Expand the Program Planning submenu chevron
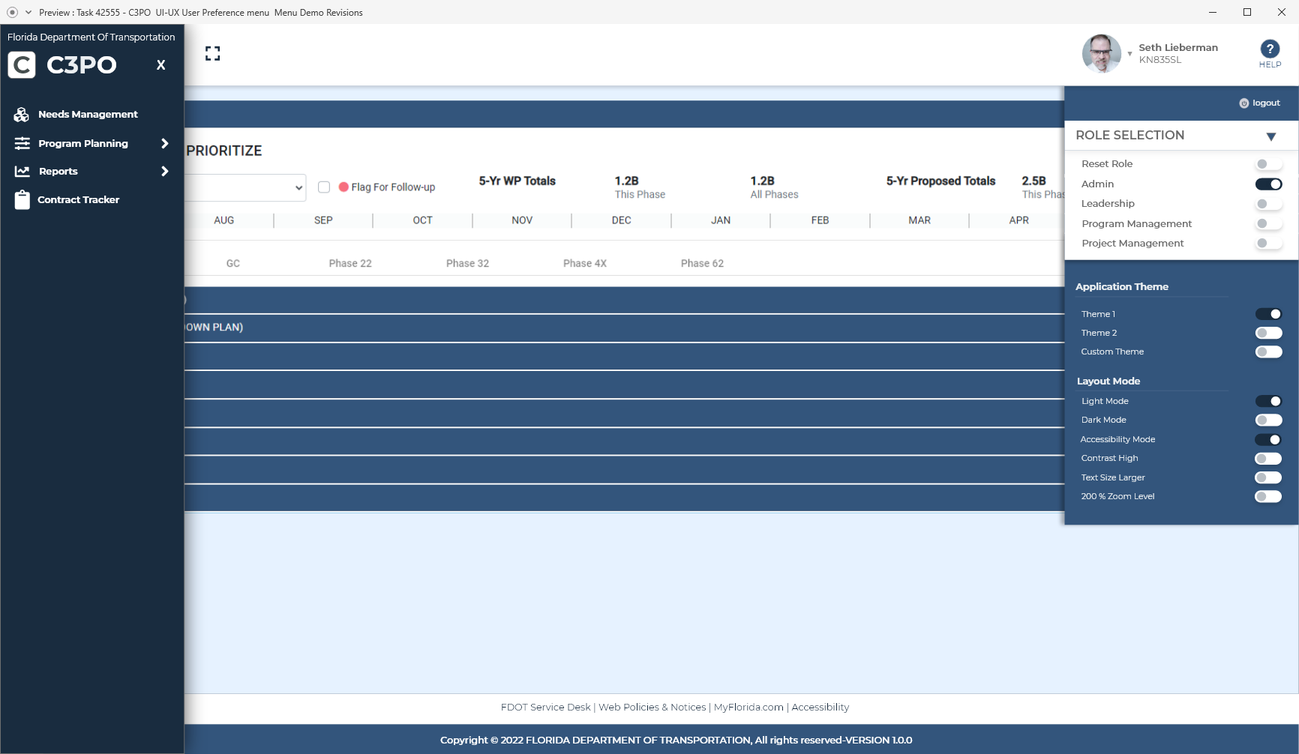The height and width of the screenshot is (754, 1299). click(x=165, y=143)
